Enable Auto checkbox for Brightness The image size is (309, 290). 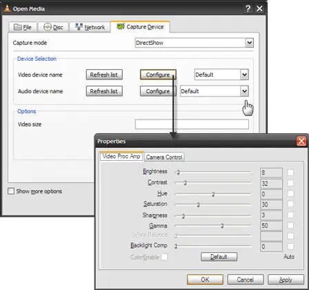(x=290, y=173)
